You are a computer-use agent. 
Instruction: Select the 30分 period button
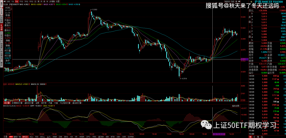tap(26, 2)
